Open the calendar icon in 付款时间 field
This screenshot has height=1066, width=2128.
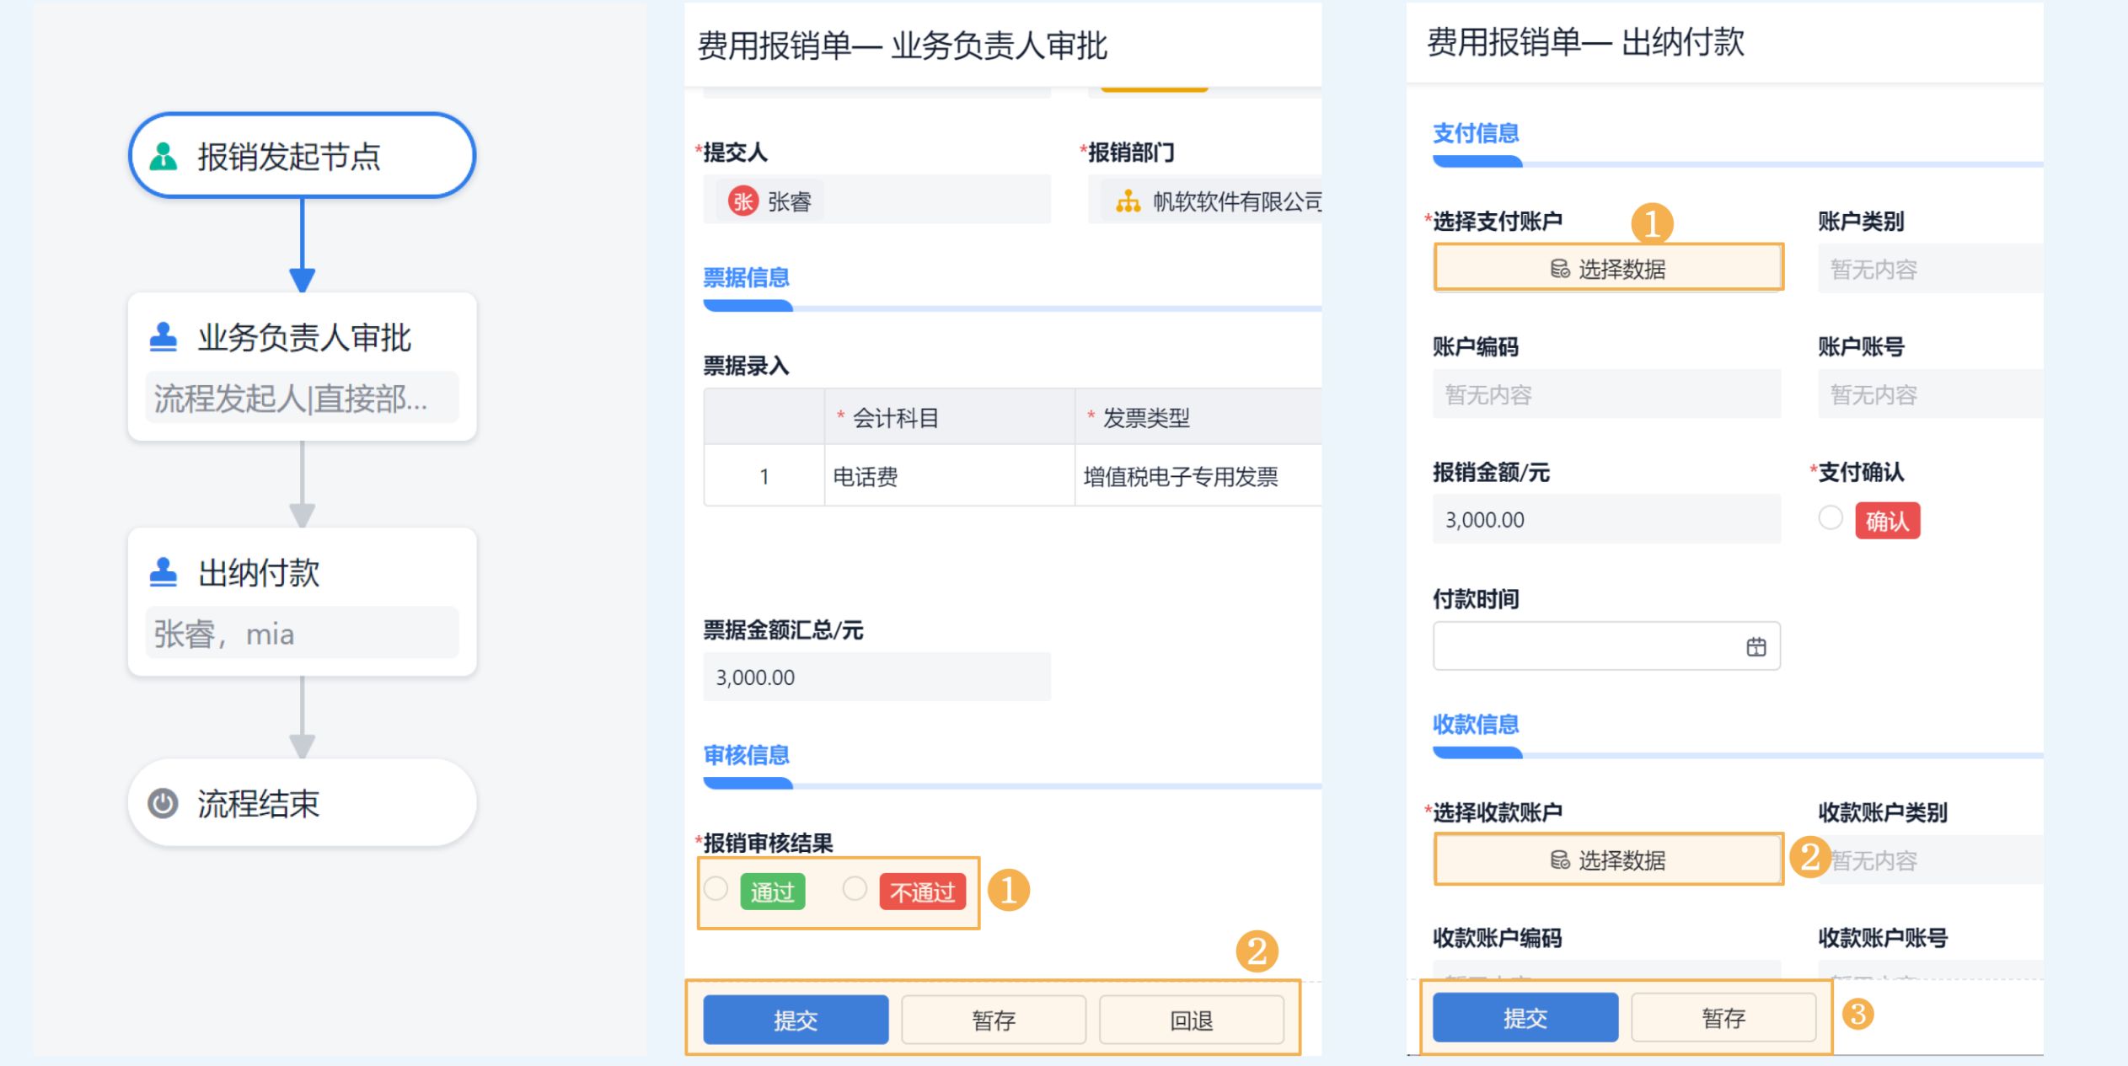1755,646
